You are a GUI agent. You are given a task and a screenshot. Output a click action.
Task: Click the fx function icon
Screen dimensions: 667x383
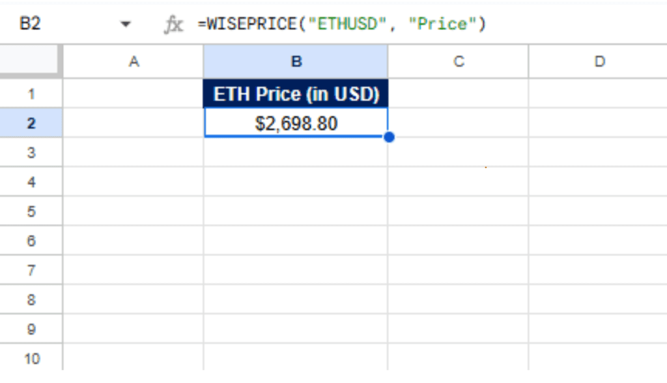(173, 25)
